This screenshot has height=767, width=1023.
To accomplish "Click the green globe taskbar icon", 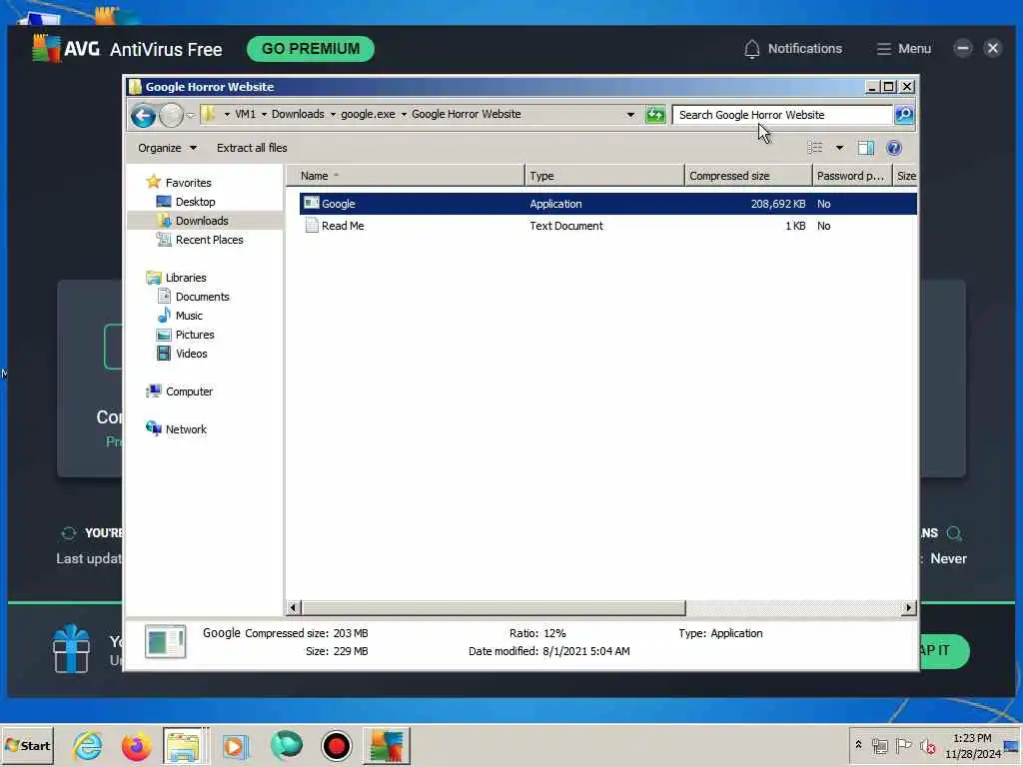I will pyautogui.click(x=286, y=746).
